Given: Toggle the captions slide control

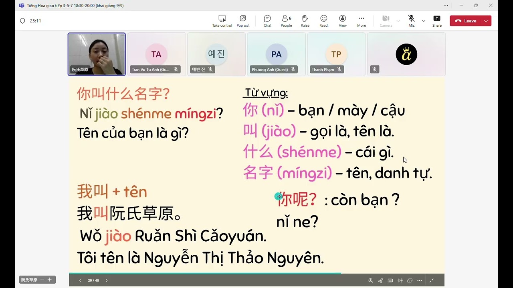Looking at the screenshot, I should pos(390,280).
